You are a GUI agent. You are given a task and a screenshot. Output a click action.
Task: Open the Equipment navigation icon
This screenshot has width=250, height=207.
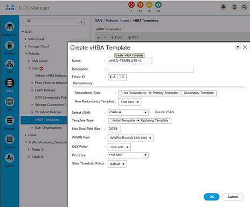[10, 27]
